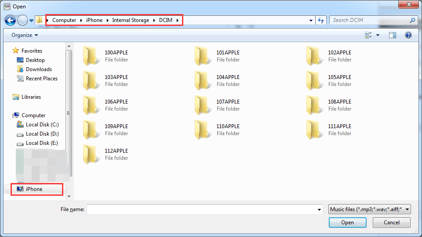Expand the arrow after iPhone in path
The height and width of the screenshot is (237, 422).
coord(107,20)
